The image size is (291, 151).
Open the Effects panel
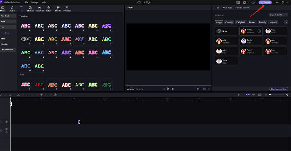(58, 9)
